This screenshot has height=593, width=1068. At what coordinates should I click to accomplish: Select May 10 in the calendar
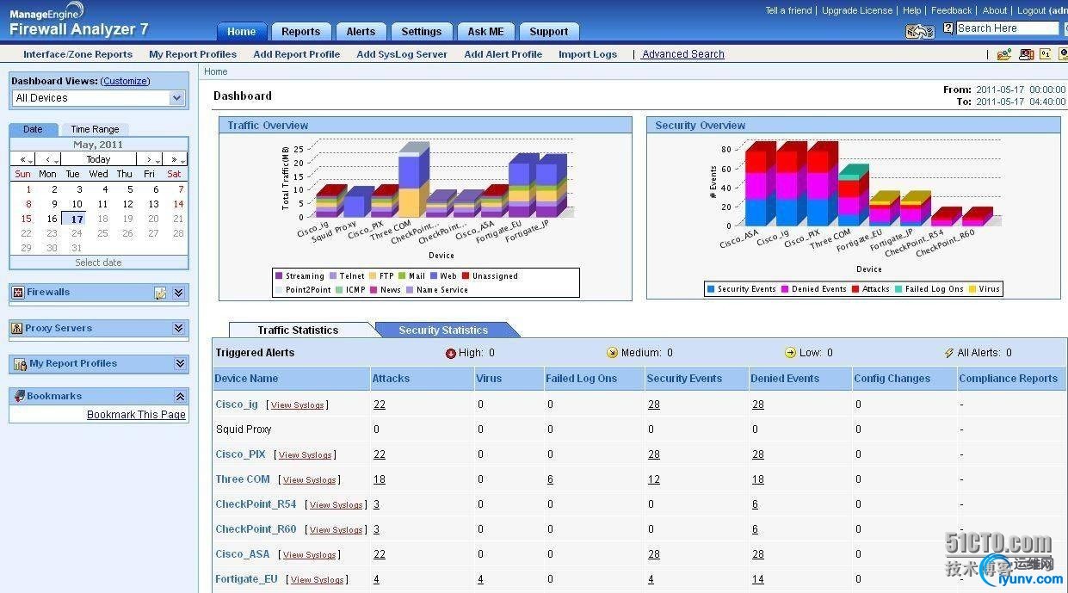coord(77,204)
